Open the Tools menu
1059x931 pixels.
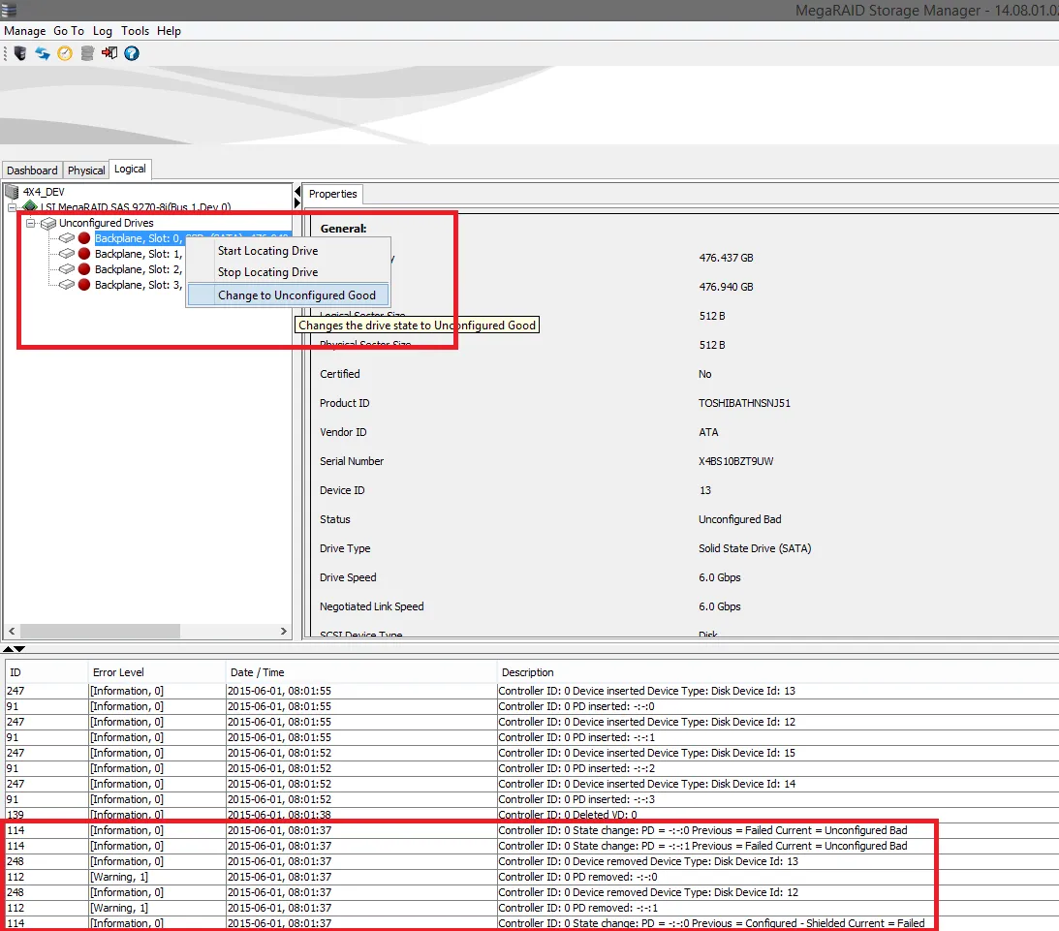click(135, 31)
